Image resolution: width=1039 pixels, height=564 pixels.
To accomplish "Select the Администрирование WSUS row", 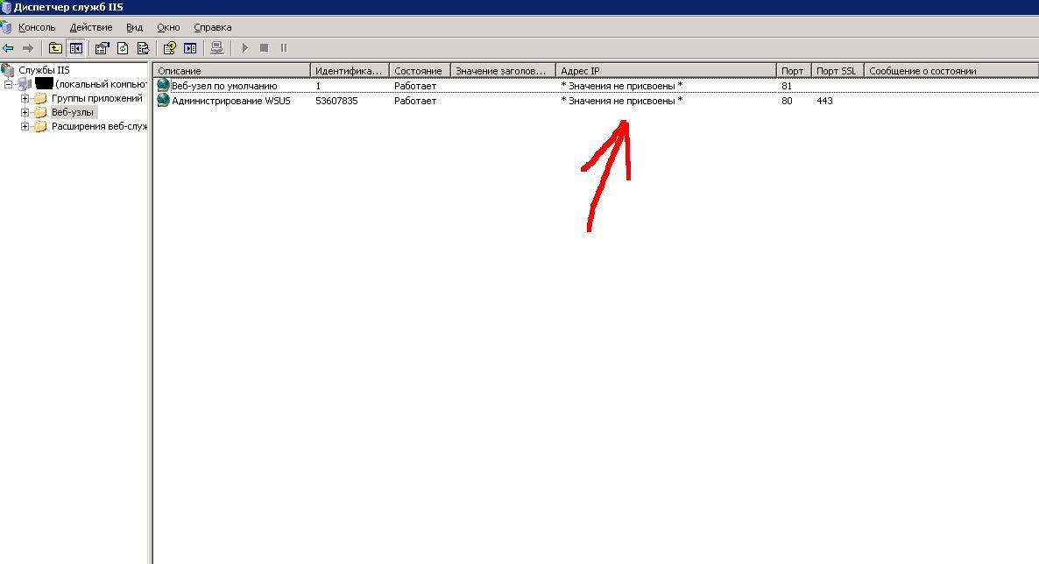I will [597, 100].
